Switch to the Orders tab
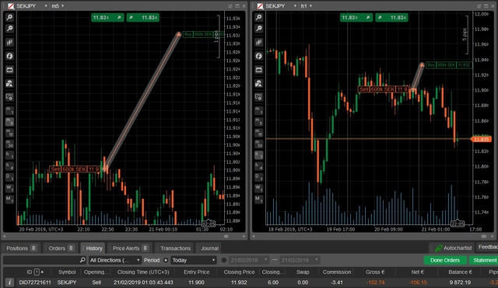This screenshot has height=288, width=498. [x=61, y=248]
